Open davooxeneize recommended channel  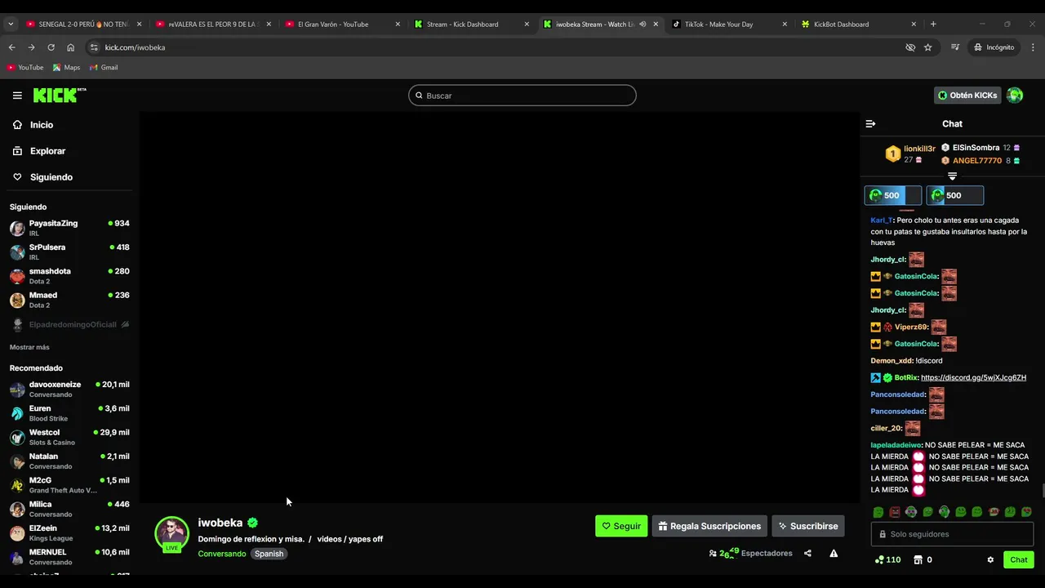tap(69, 389)
